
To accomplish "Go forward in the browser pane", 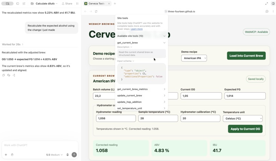I will point(91,11).
